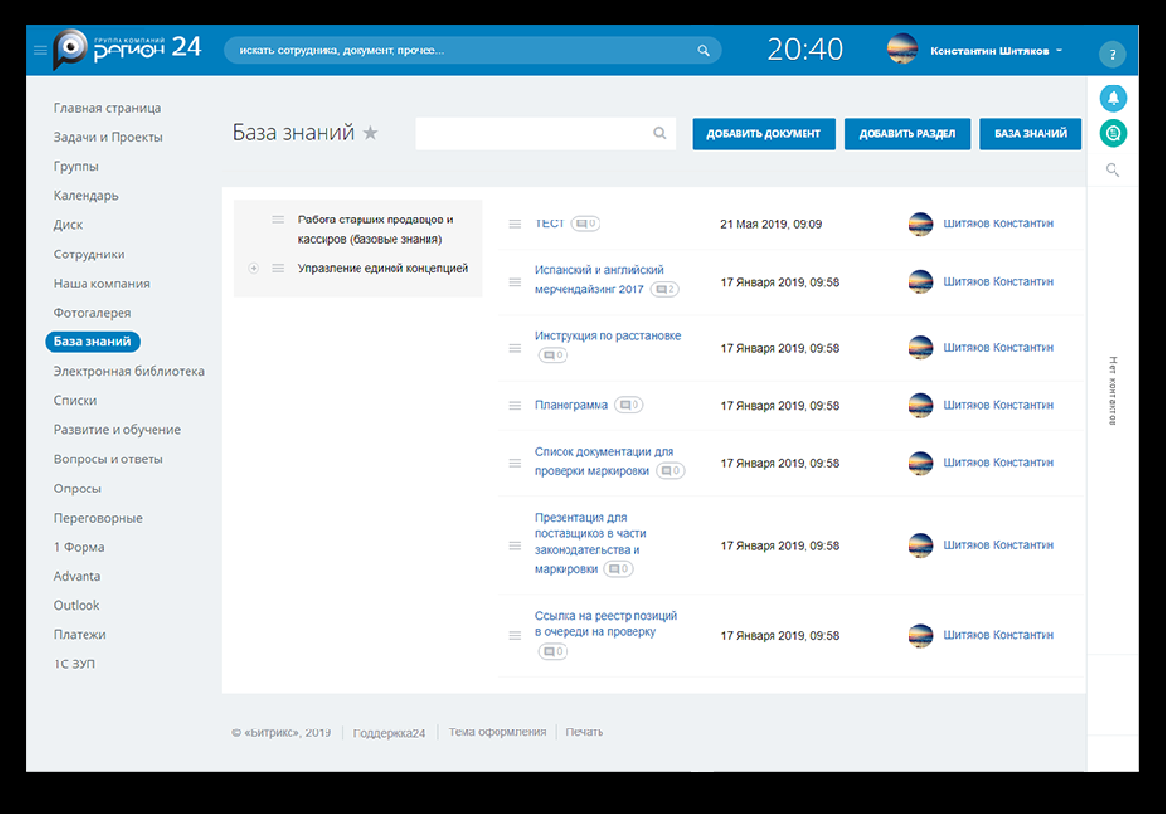Open Вопросы и ответы in the sidebar
Screen dimensions: 1166x814
coord(108,458)
